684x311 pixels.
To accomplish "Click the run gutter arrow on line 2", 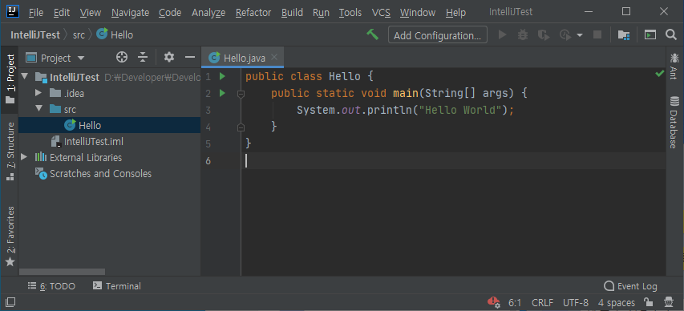I will pyautogui.click(x=222, y=93).
